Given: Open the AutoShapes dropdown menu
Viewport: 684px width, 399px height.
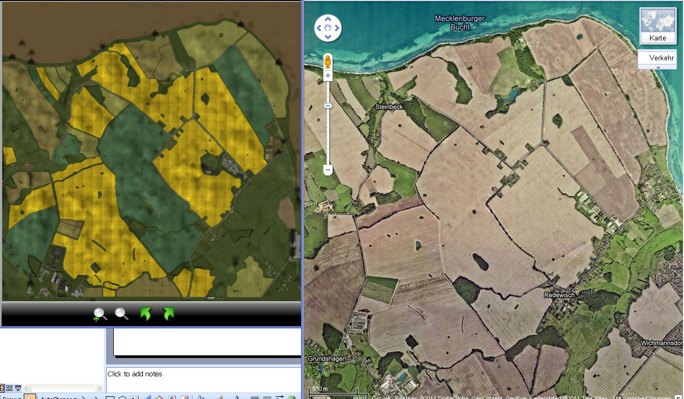Looking at the screenshot, I should click(x=58, y=397).
